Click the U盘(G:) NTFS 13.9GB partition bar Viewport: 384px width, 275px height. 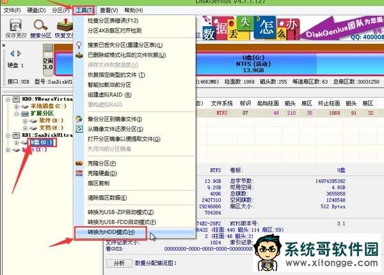coord(253,64)
